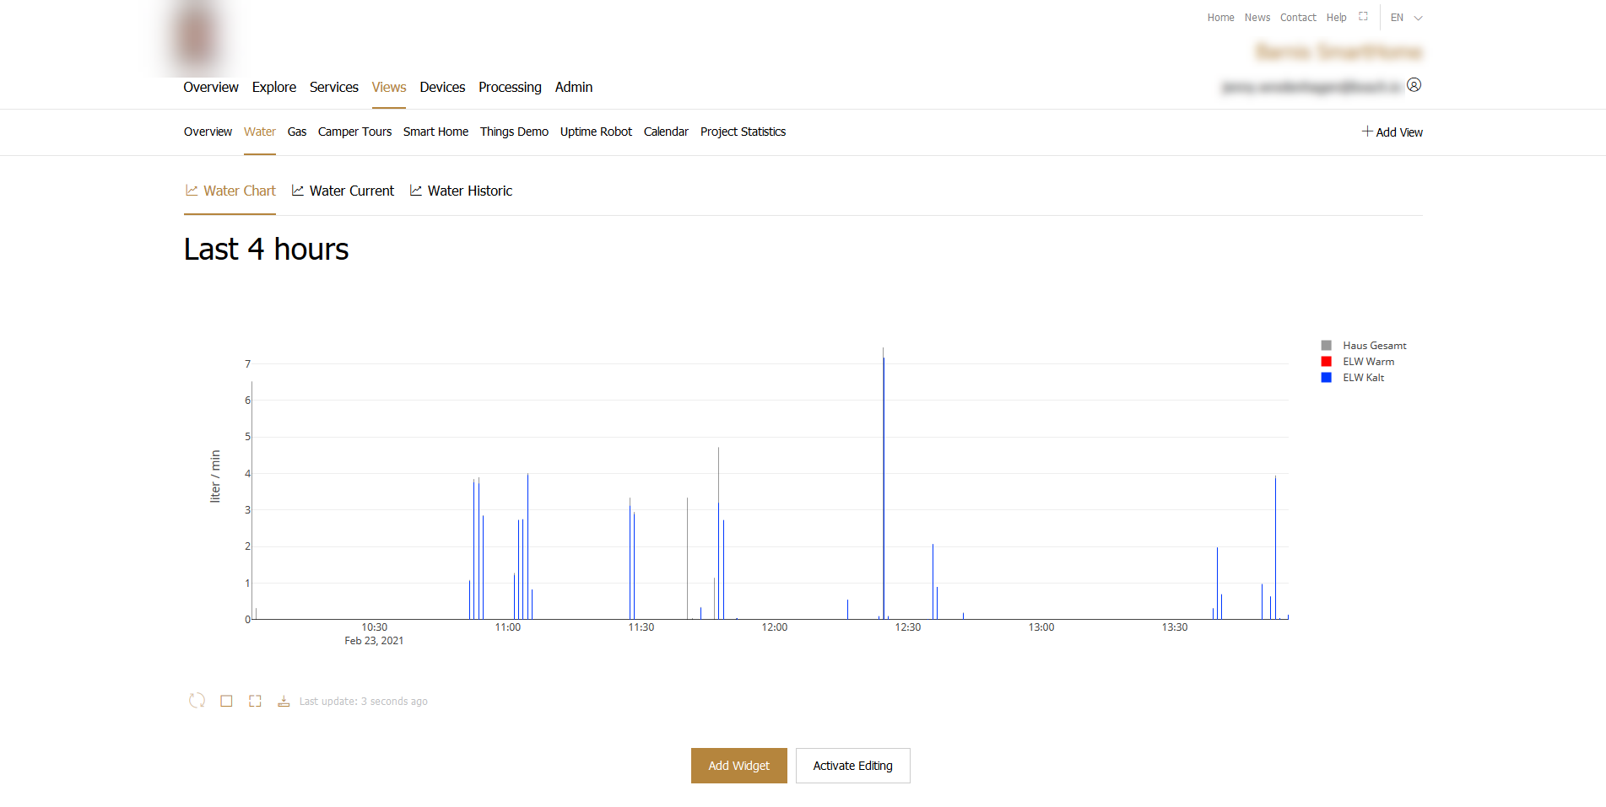Expand the language chevron arrow
This screenshot has height=807, width=1606.
tap(1419, 18)
